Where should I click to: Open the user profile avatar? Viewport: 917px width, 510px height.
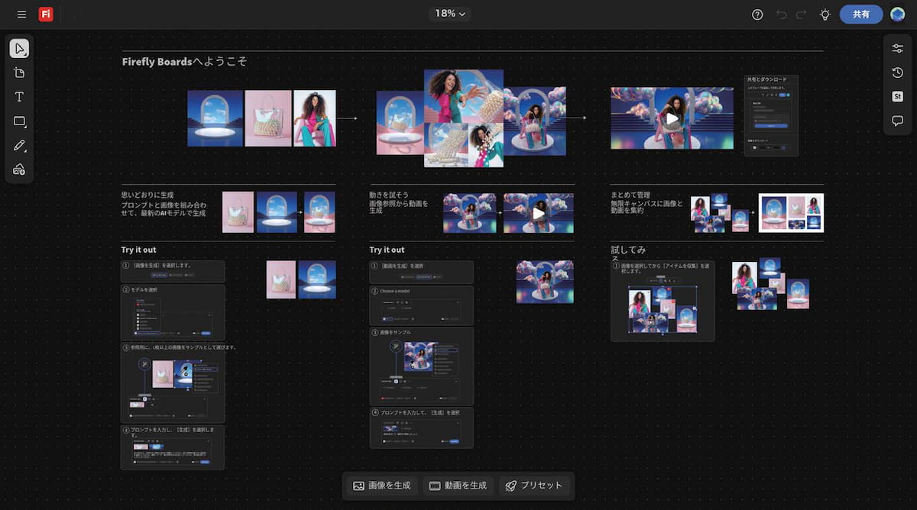tap(898, 15)
